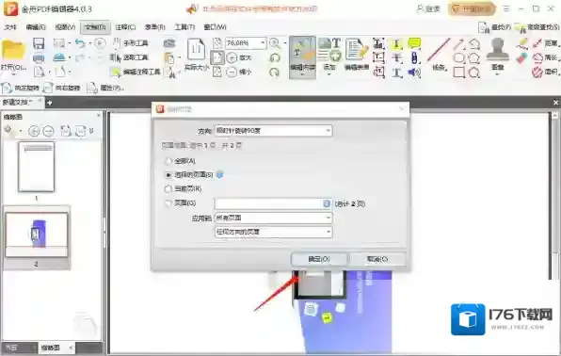Click the Login button in title bar
The image size is (561, 356).
click(x=428, y=9)
